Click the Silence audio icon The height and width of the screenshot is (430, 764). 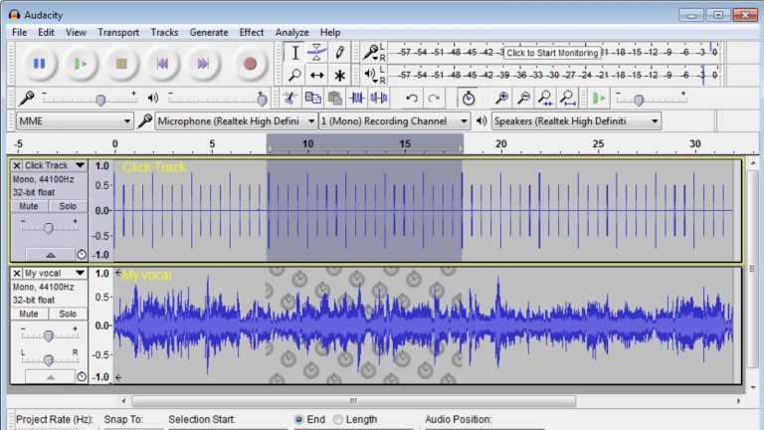379,99
